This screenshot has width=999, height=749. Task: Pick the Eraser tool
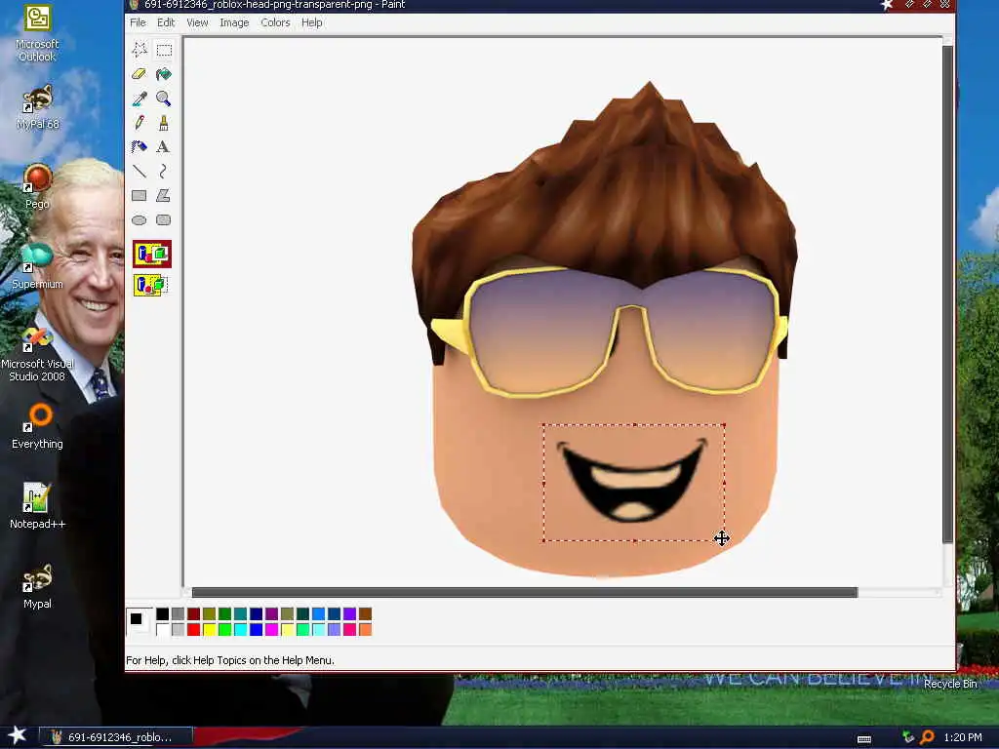point(140,74)
